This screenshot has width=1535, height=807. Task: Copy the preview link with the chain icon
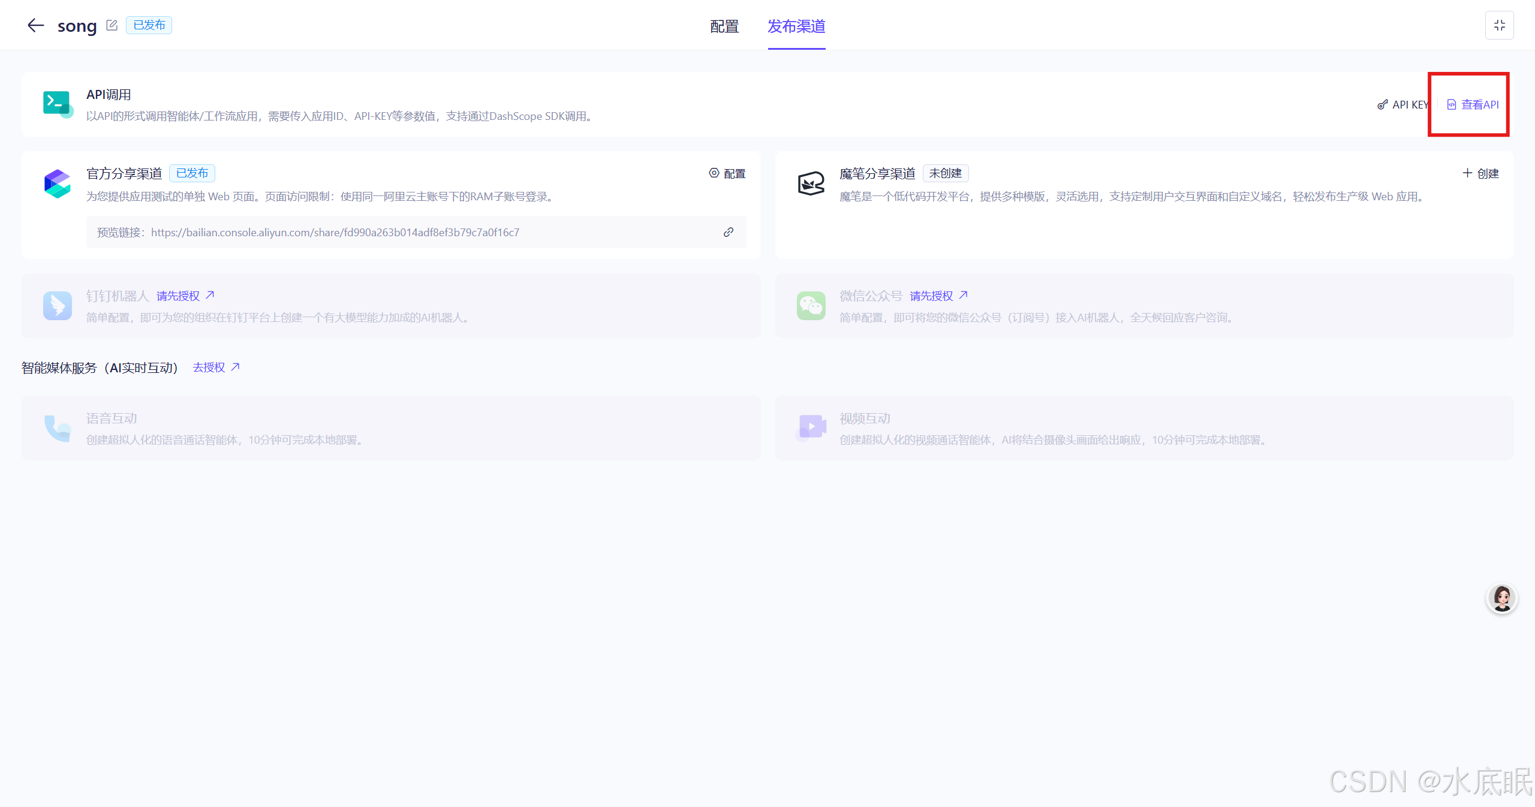tap(729, 232)
